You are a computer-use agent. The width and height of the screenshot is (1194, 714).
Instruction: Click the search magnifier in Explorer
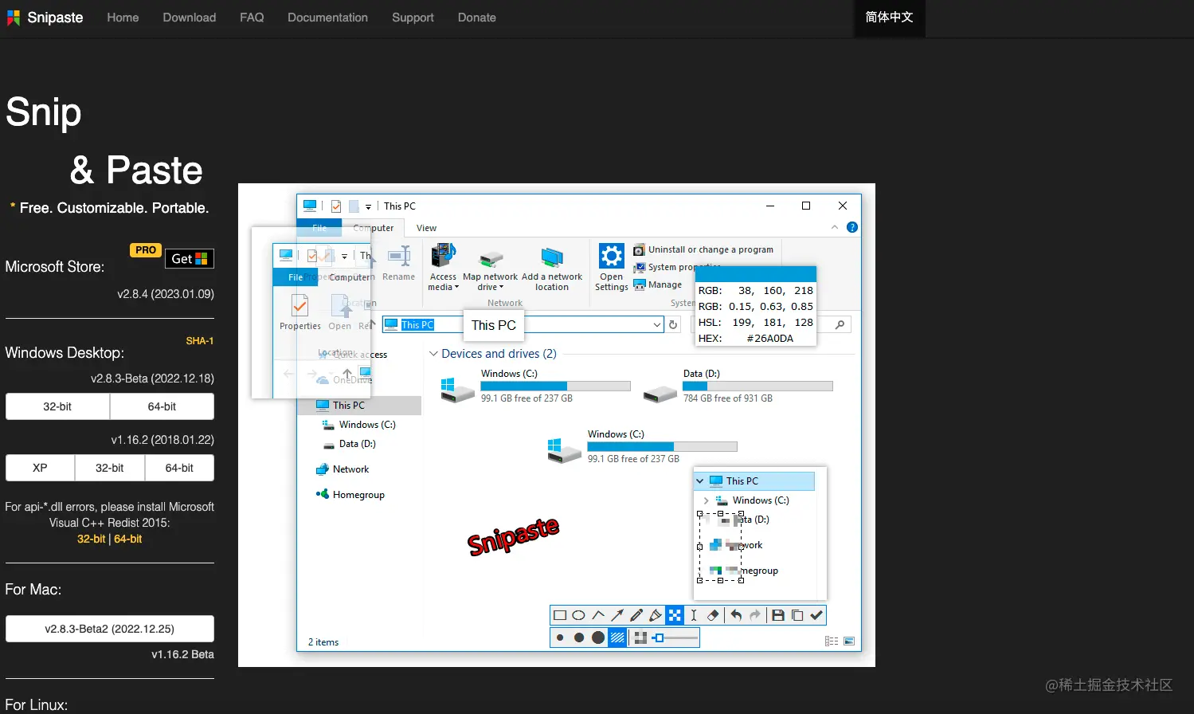pyautogui.click(x=840, y=324)
